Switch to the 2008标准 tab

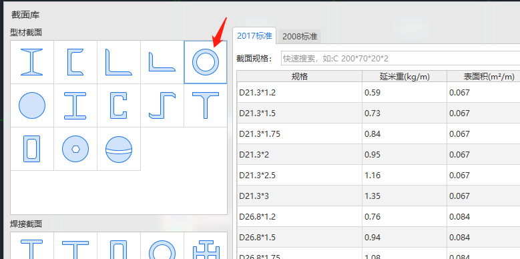coord(300,37)
